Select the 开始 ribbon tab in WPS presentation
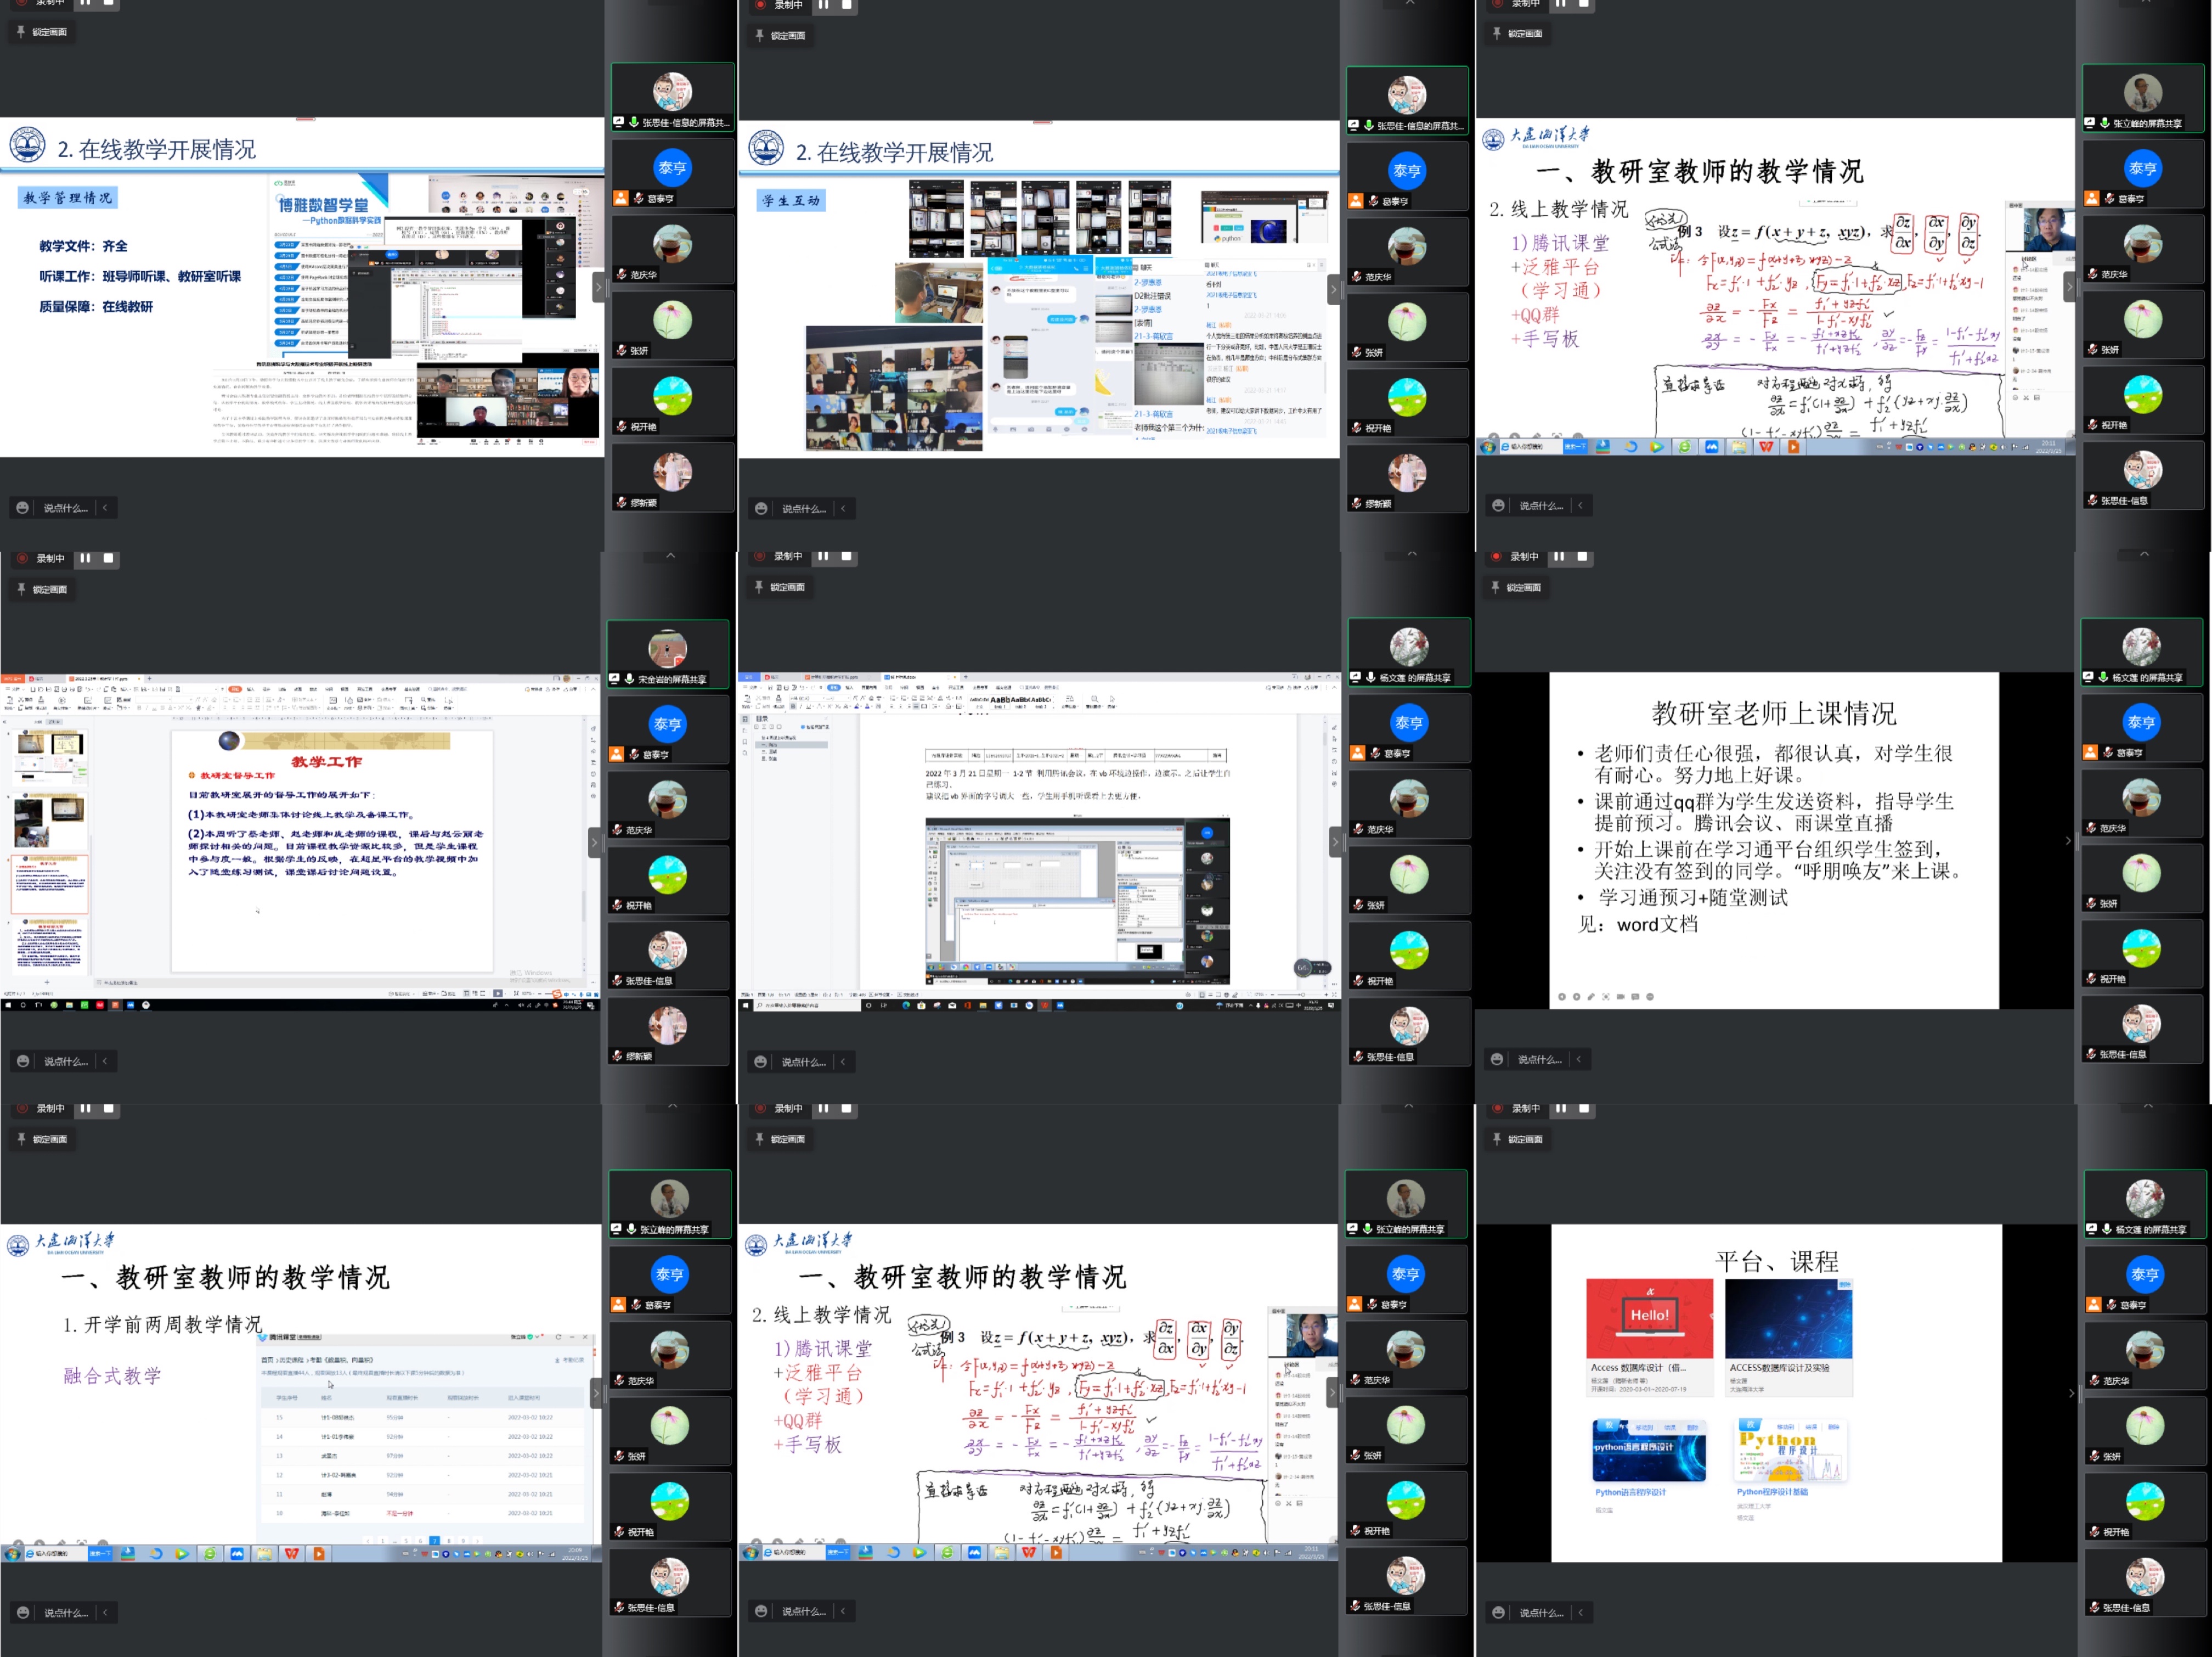Screen dimensions: 2212x1657 pos(235,689)
